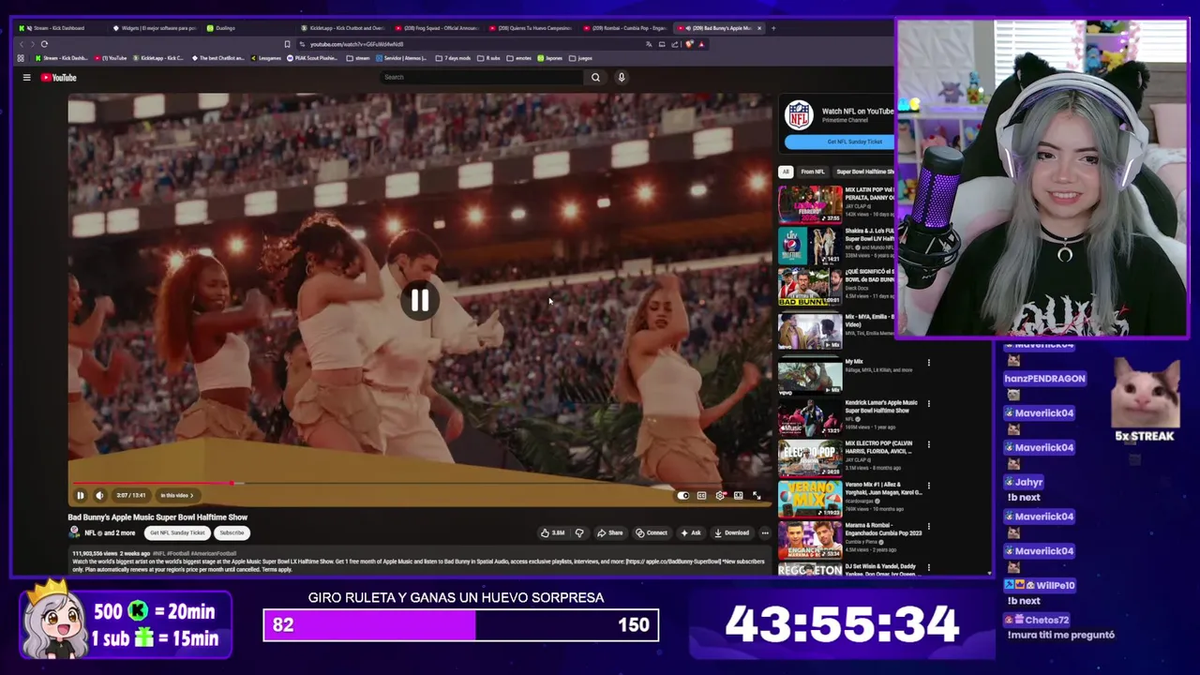Toggle closed captions in the player
This screenshot has width=1200, height=675.
pyautogui.click(x=701, y=495)
